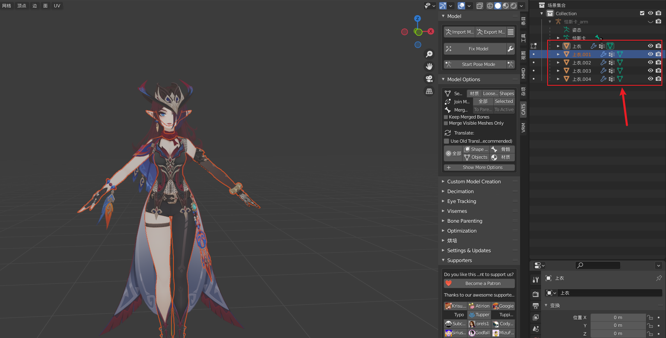Collapse the Model Options panel
The image size is (666, 338).
click(x=443, y=80)
